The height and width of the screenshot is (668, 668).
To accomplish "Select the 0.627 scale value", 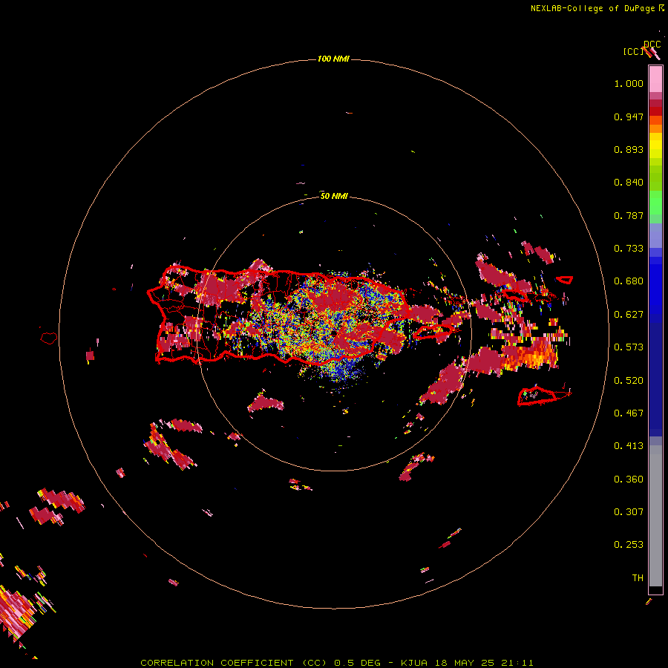I will (629, 315).
